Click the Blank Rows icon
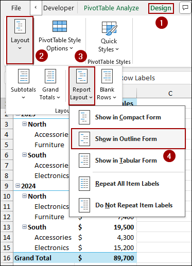Screen dimensions: 192x266 click(x=107, y=76)
